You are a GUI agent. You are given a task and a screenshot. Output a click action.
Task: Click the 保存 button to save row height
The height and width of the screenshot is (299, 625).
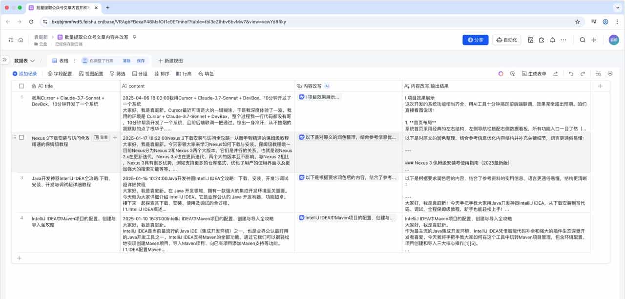(140, 61)
